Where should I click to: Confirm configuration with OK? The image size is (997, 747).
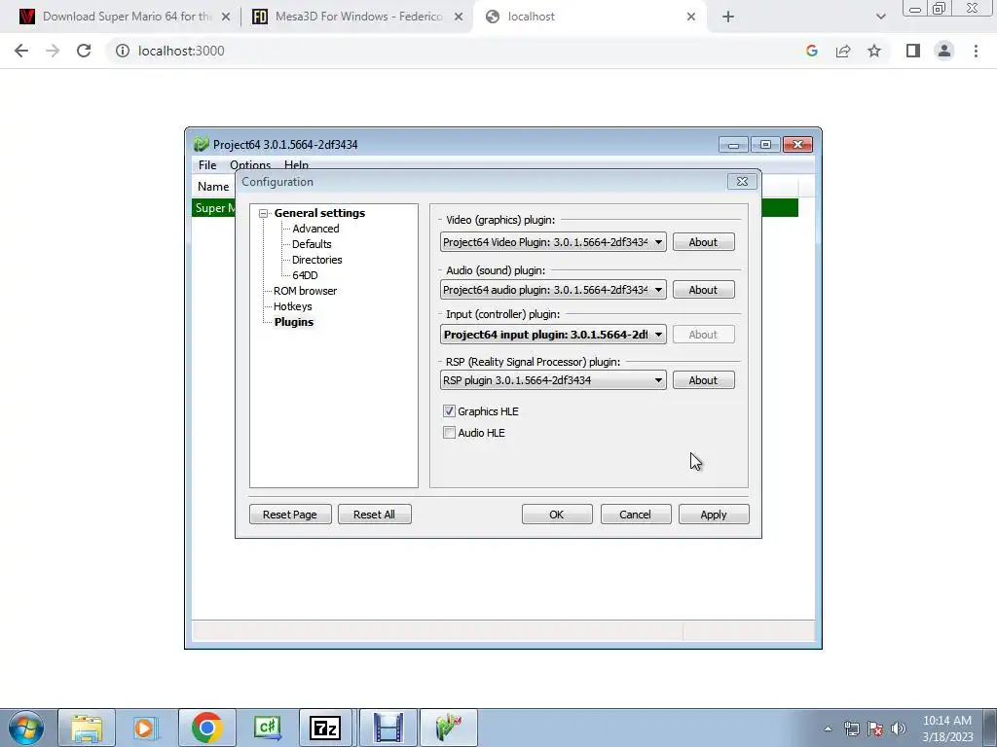pos(556,514)
